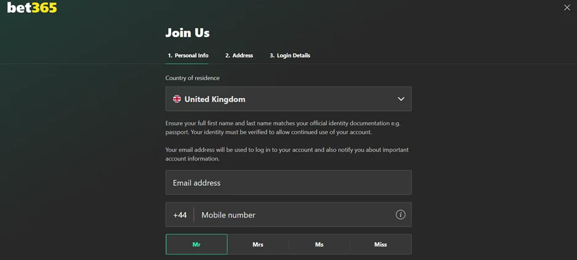Viewport: 577px width, 260px height.
Task: Close the Join Us registration form
Action: (x=567, y=7)
